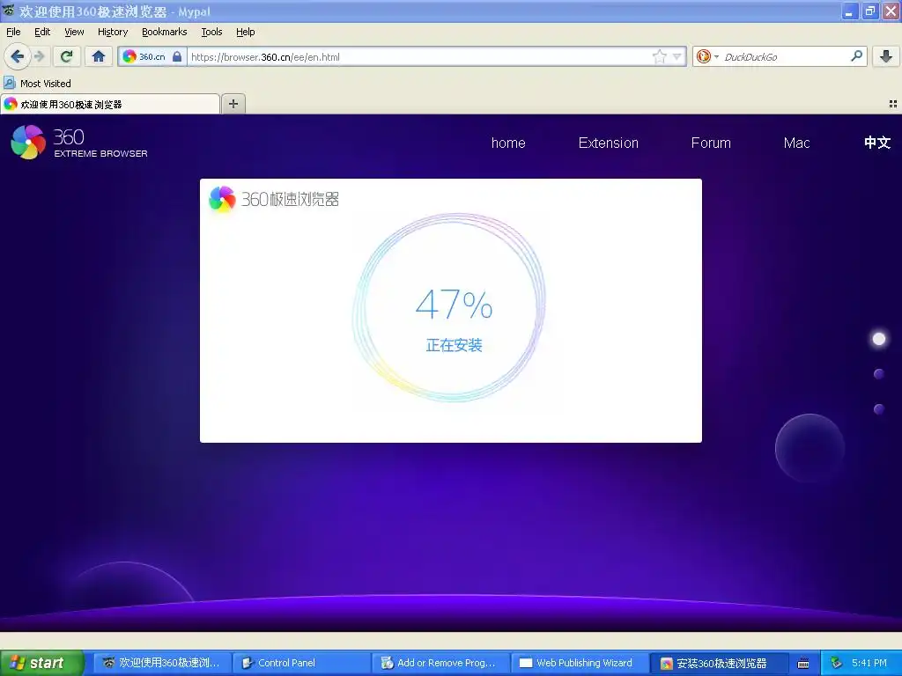Switch to Mypal browser taskbar button
This screenshot has height=676, width=902.
coord(162,663)
